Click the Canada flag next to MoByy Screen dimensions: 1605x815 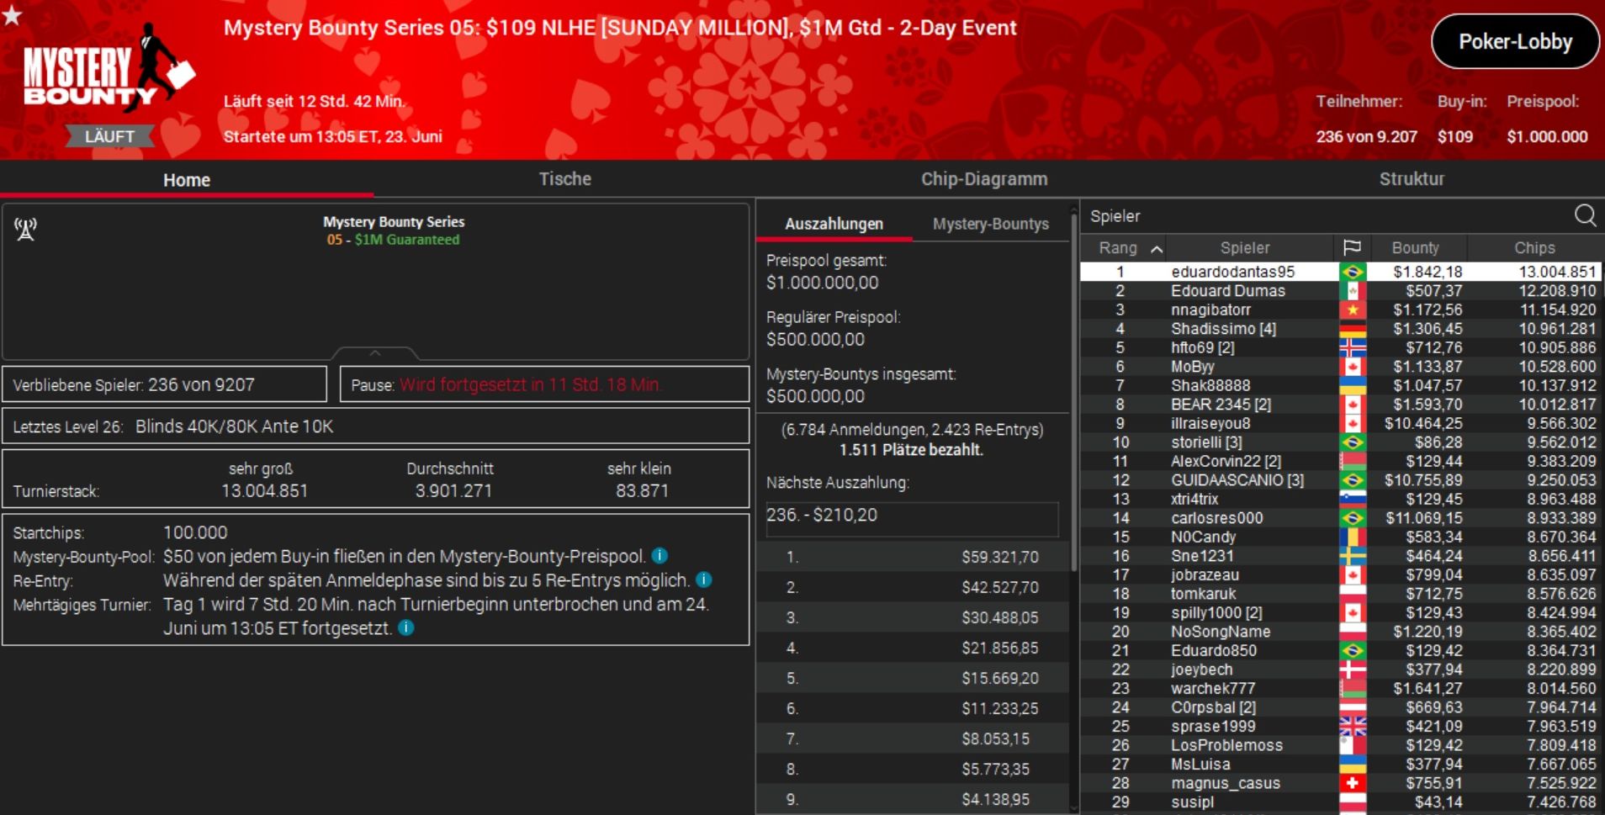[1353, 367]
